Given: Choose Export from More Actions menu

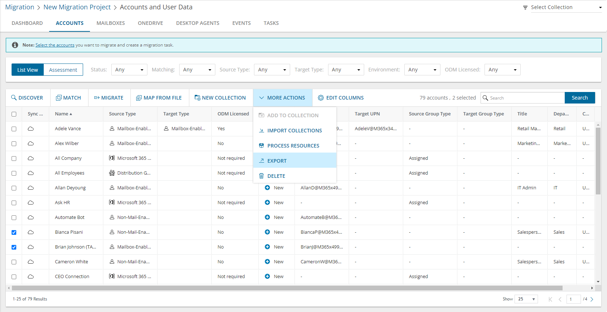Looking at the screenshot, I should [277, 161].
